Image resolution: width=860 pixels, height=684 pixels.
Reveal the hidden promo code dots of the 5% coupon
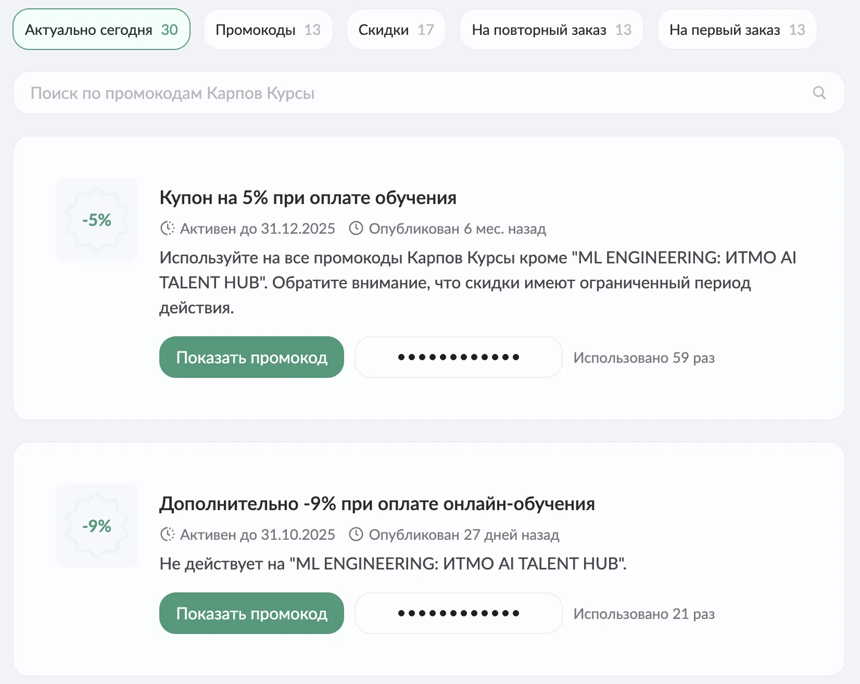458,357
